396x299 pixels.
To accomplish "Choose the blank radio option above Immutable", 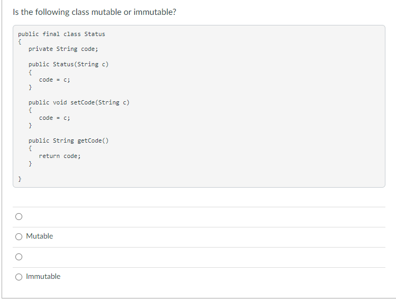I will coord(19,257).
